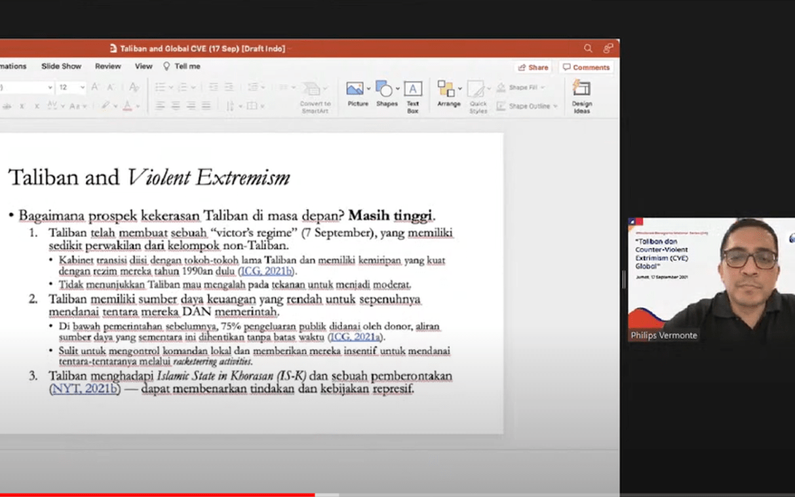Expand the Shape Outline dropdown

click(x=555, y=106)
